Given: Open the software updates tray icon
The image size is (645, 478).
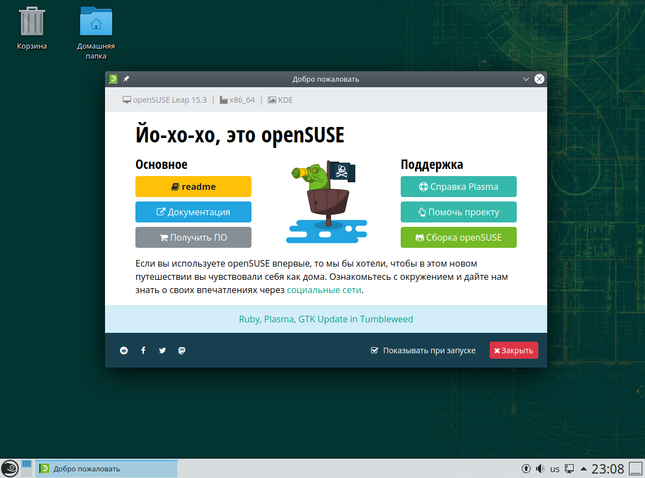Looking at the screenshot, I should (526, 469).
